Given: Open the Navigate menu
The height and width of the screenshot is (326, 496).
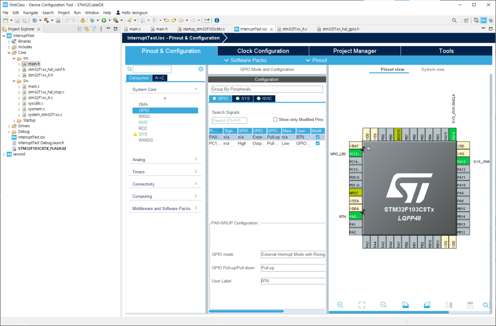Looking at the screenshot, I should (x=30, y=13).
